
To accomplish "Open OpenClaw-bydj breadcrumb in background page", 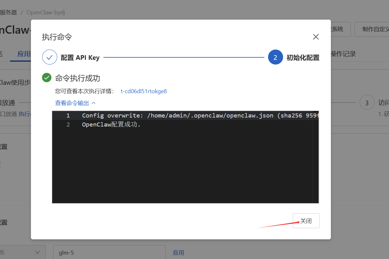I will (46, 12).
